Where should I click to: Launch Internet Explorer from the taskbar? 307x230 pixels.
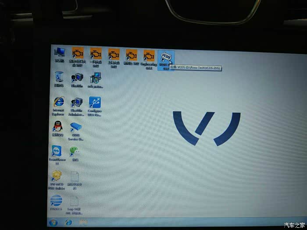click(x=68, y=222)
